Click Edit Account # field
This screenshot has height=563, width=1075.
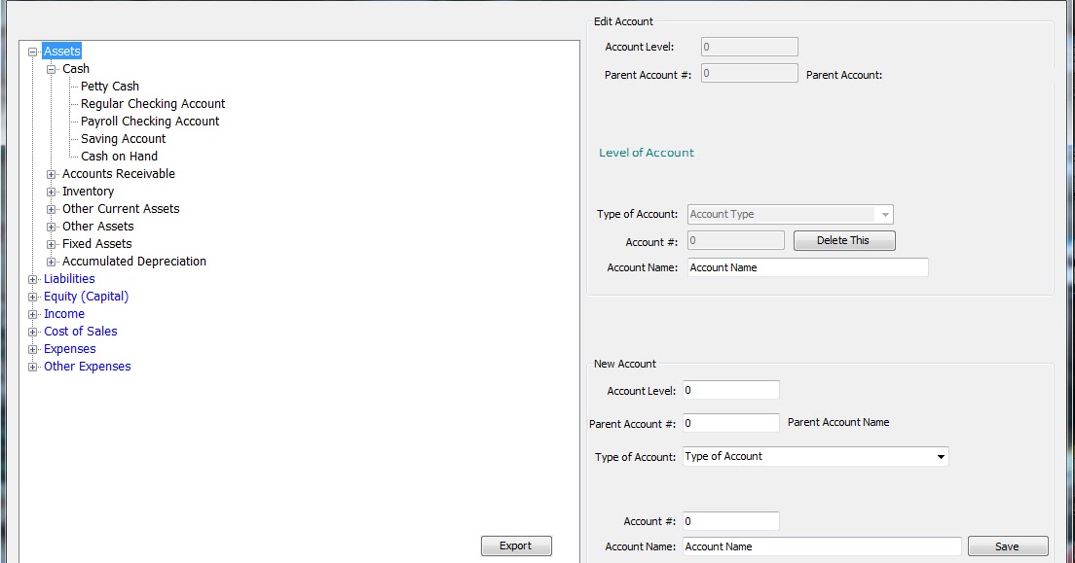[735, 240]
